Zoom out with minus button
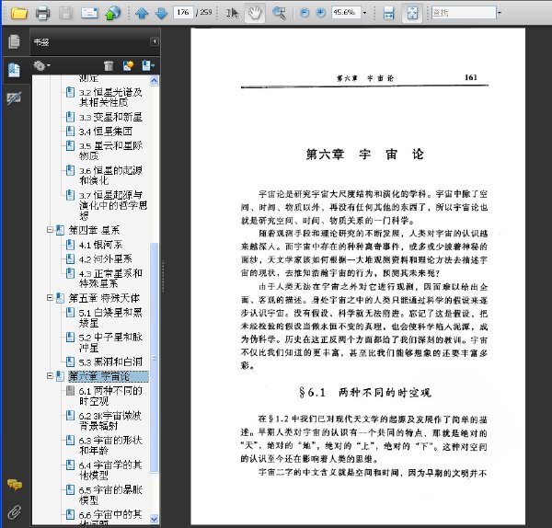 [305, 13]
